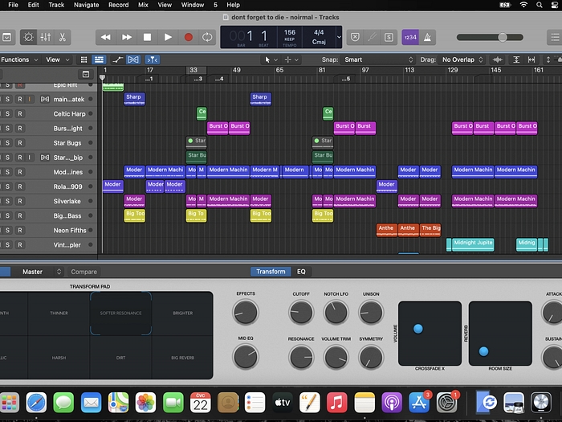Toggle Cycle mode in transport bar

208,37
